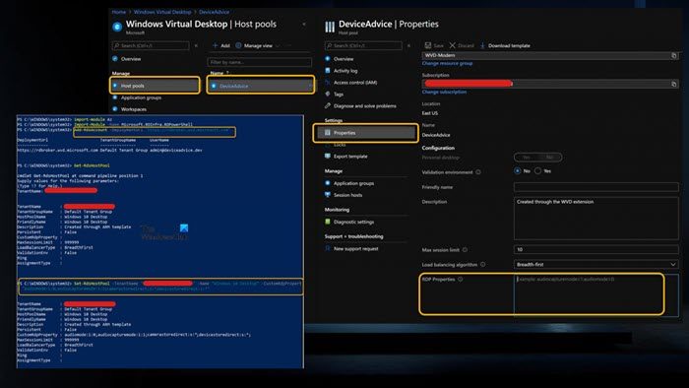Viewport: 689px width, 388px height.
Task: Click the Properties icon under Settings
Action: (x=328, y=132)
